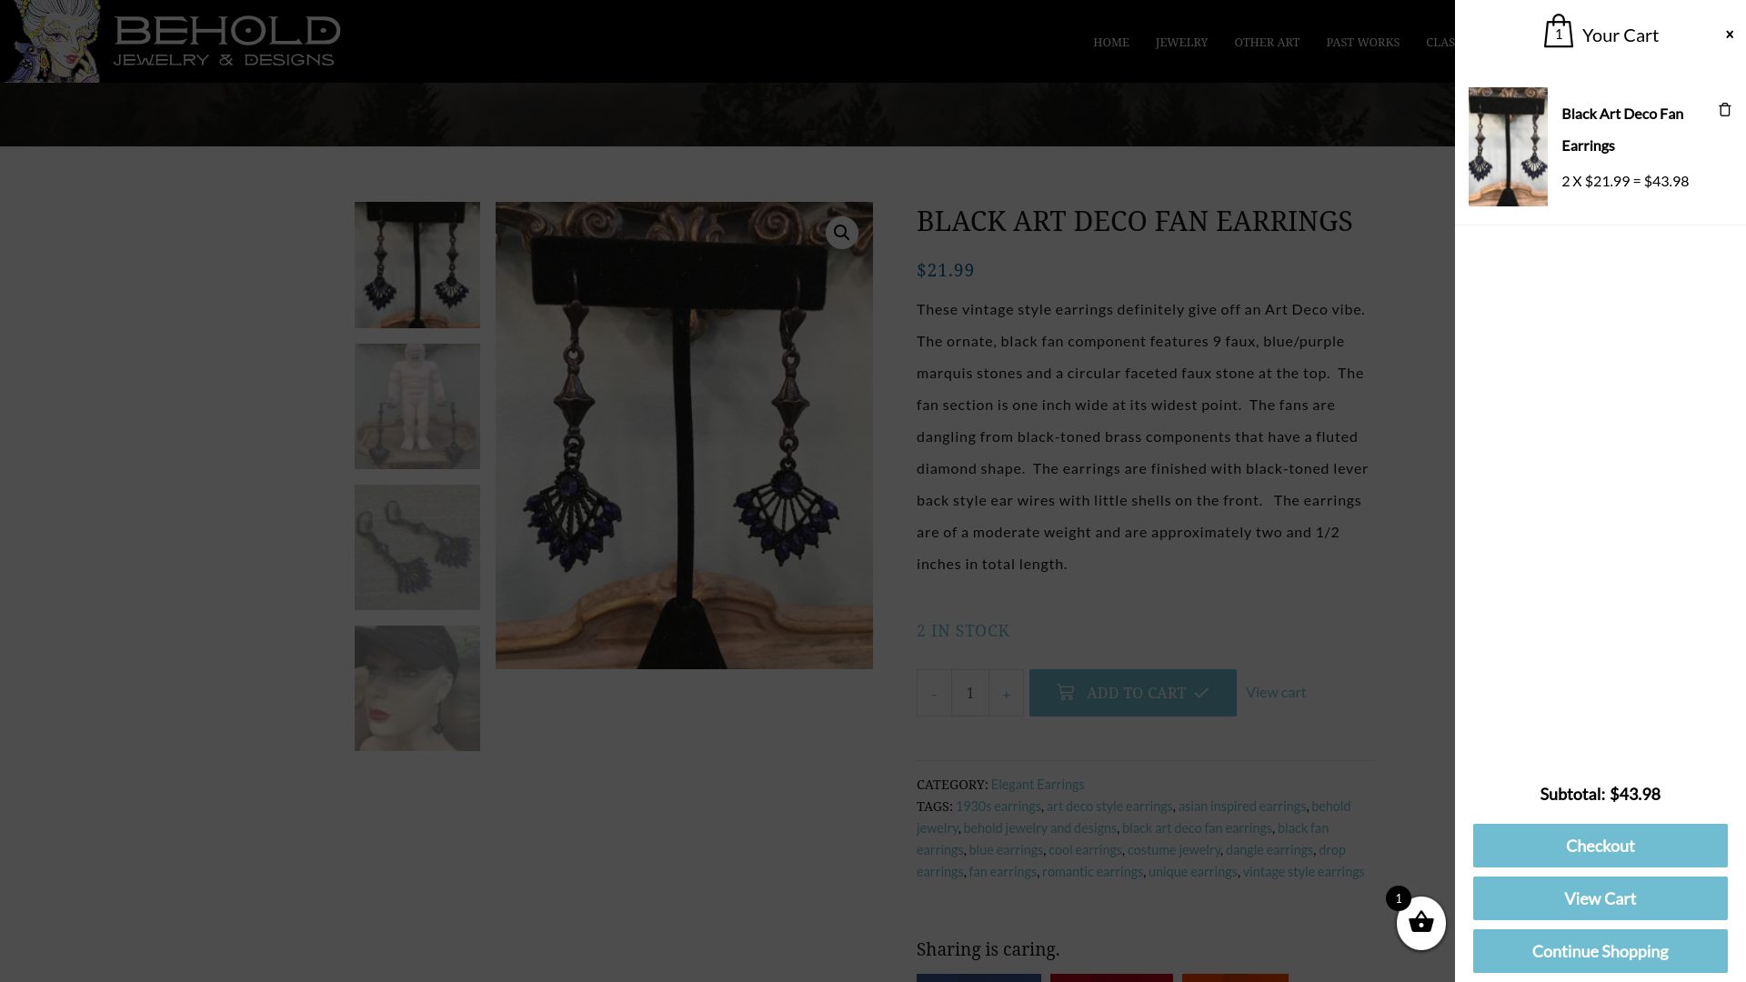Open the floating basket cart button

pos(1420,923)
